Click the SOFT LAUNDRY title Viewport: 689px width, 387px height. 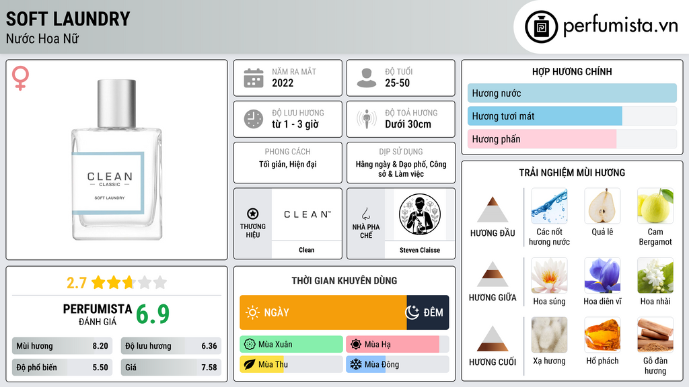click(68, 19)
